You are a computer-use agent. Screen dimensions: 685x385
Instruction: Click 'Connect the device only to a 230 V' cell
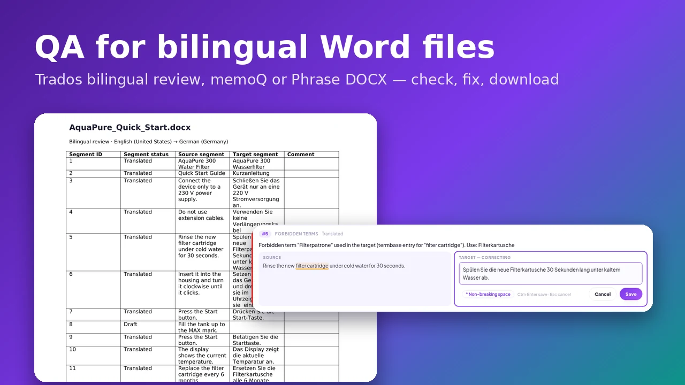click(202, 193)
